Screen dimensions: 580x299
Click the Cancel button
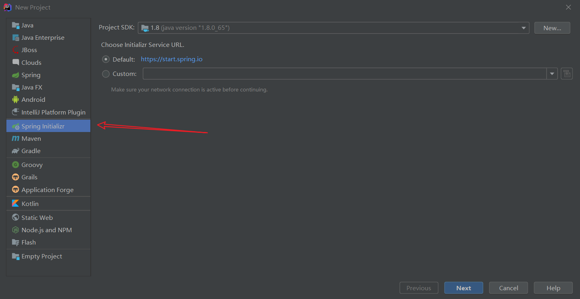[508, 288]
